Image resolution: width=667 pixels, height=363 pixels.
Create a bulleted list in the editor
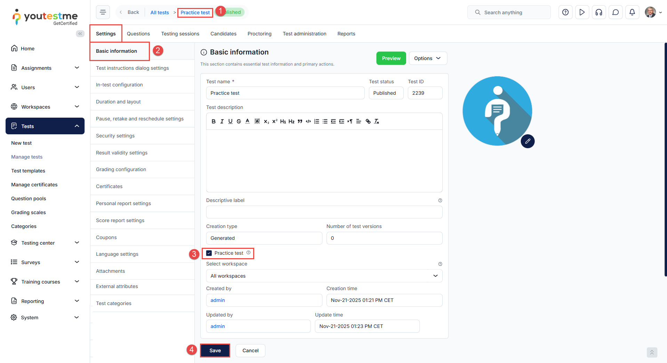pos(325,121)
